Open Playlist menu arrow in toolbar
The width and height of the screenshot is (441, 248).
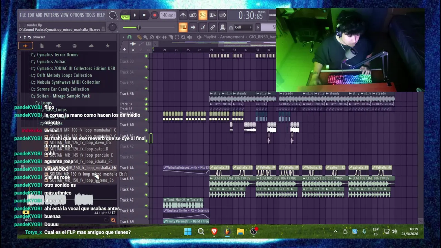[x=123, y=37]
